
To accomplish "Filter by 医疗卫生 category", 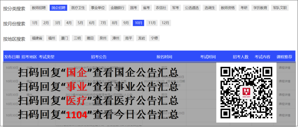I will (78, 8).
